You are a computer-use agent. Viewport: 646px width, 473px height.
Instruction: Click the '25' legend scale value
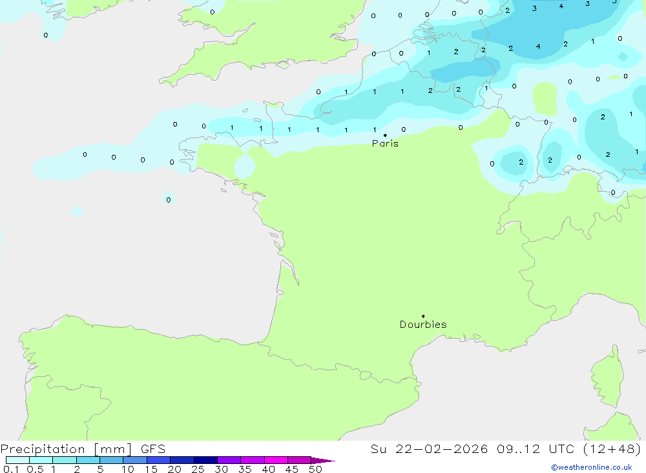(198, 469)
